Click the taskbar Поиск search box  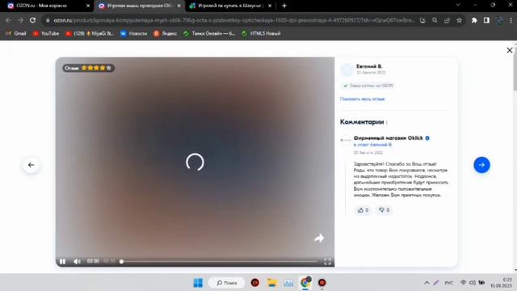coord(226,283)
